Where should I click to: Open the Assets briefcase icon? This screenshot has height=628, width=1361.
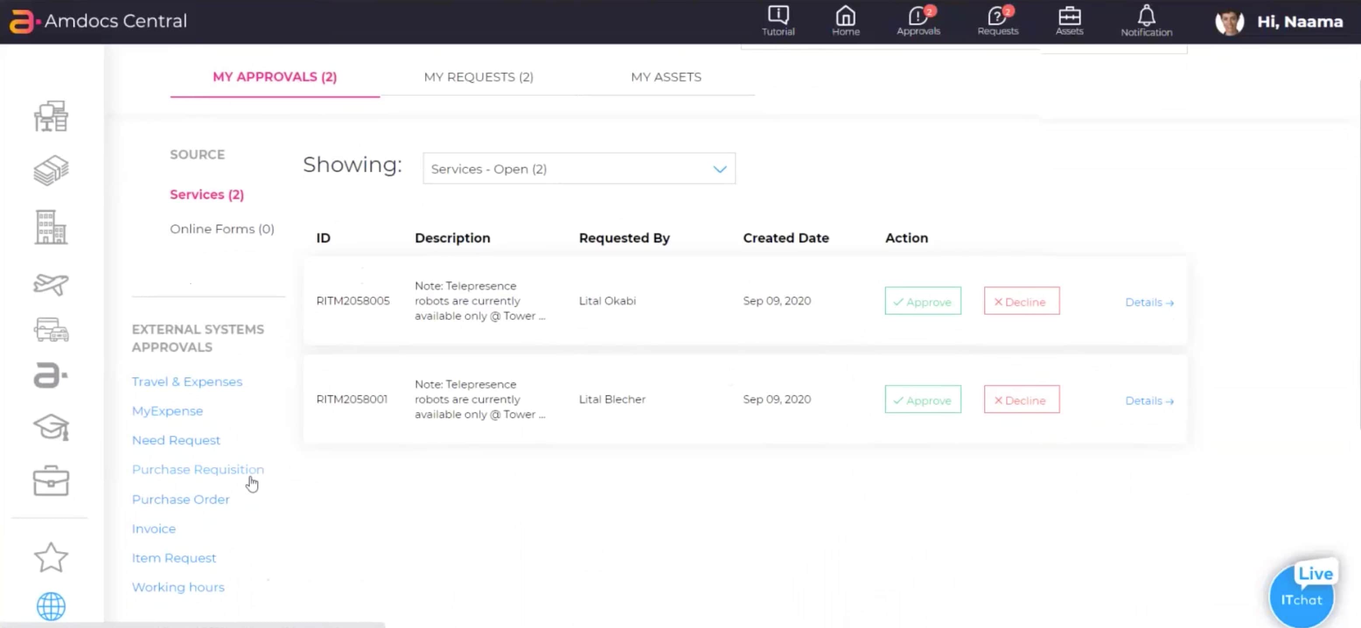tap(1068, 21)
